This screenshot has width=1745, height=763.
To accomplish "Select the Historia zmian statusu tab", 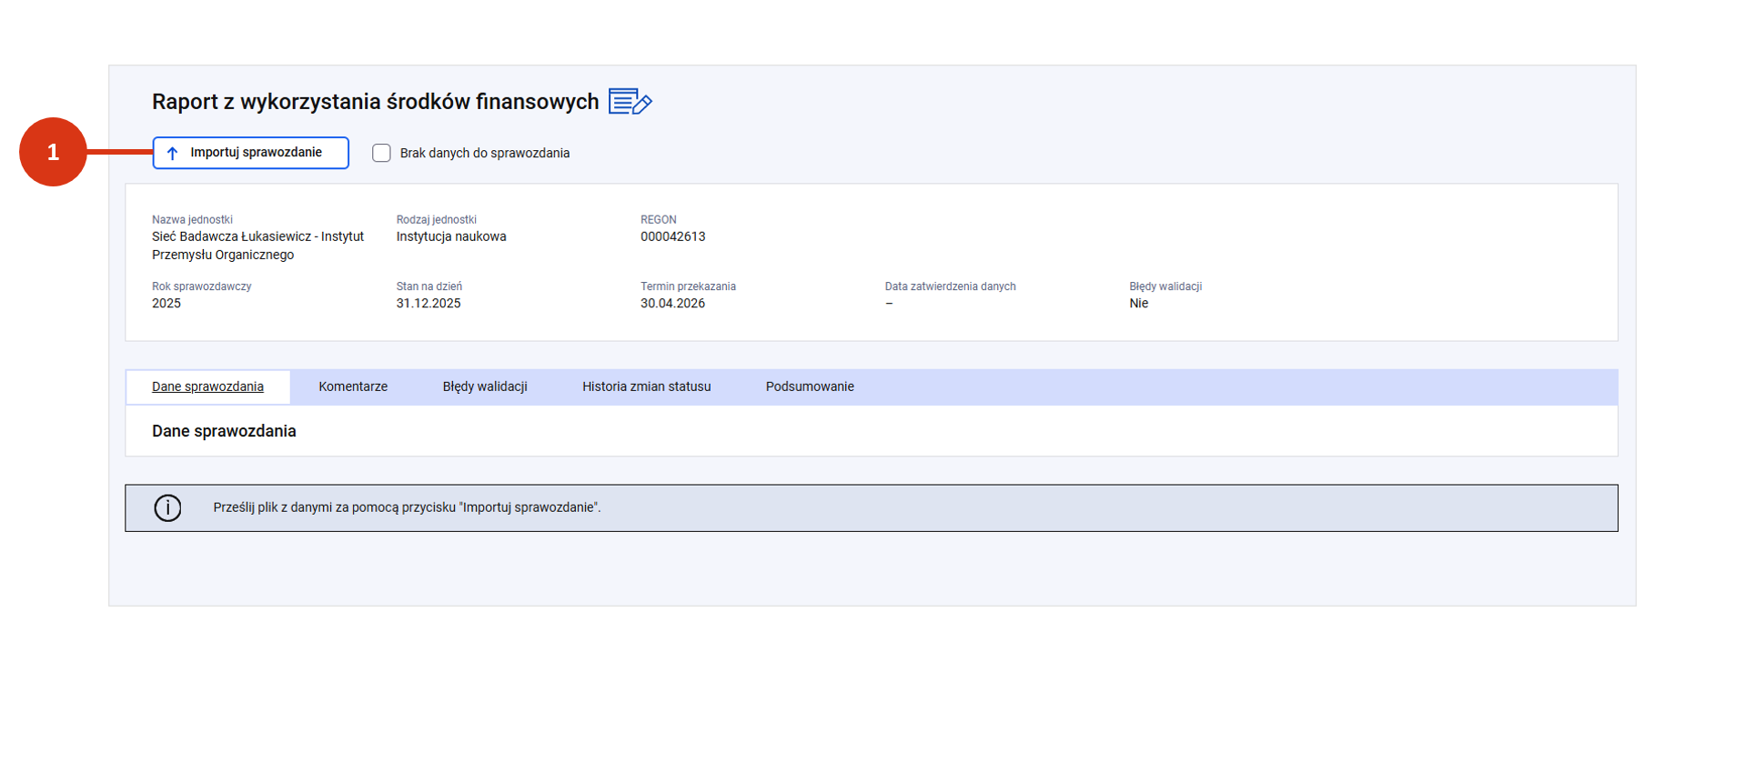I will coord(646,387).
